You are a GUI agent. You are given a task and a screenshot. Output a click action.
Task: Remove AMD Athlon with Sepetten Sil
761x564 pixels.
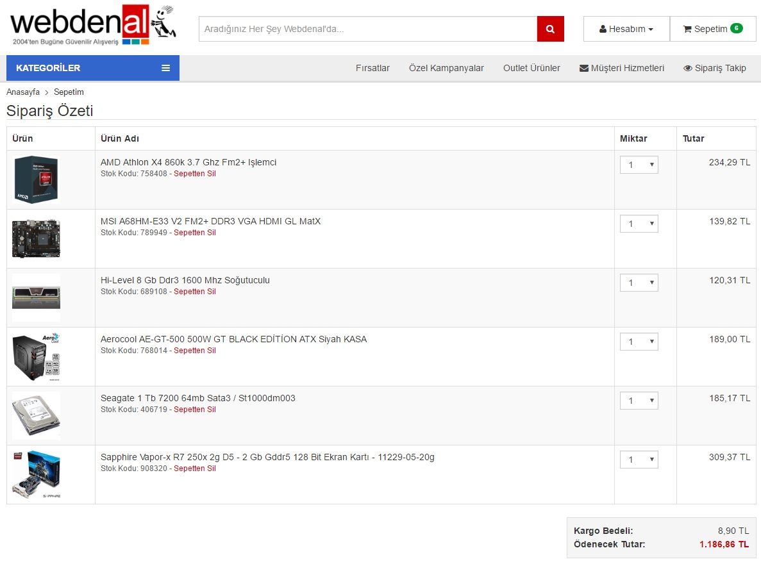click(x=195, y=174)
